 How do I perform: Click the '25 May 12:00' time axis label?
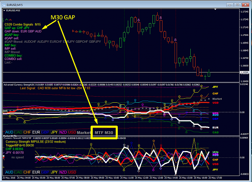coord(142,178)
